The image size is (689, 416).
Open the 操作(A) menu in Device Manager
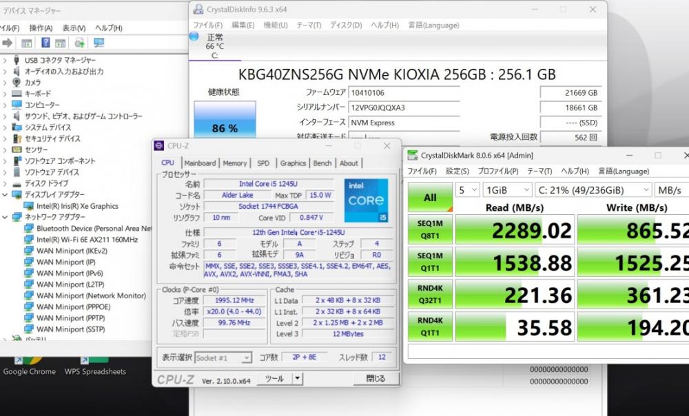point(41,28)
